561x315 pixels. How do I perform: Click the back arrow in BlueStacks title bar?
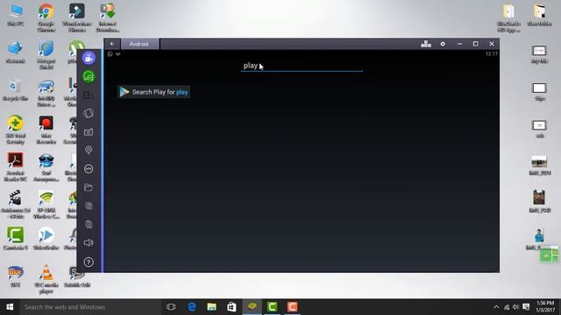pos(112,44)
